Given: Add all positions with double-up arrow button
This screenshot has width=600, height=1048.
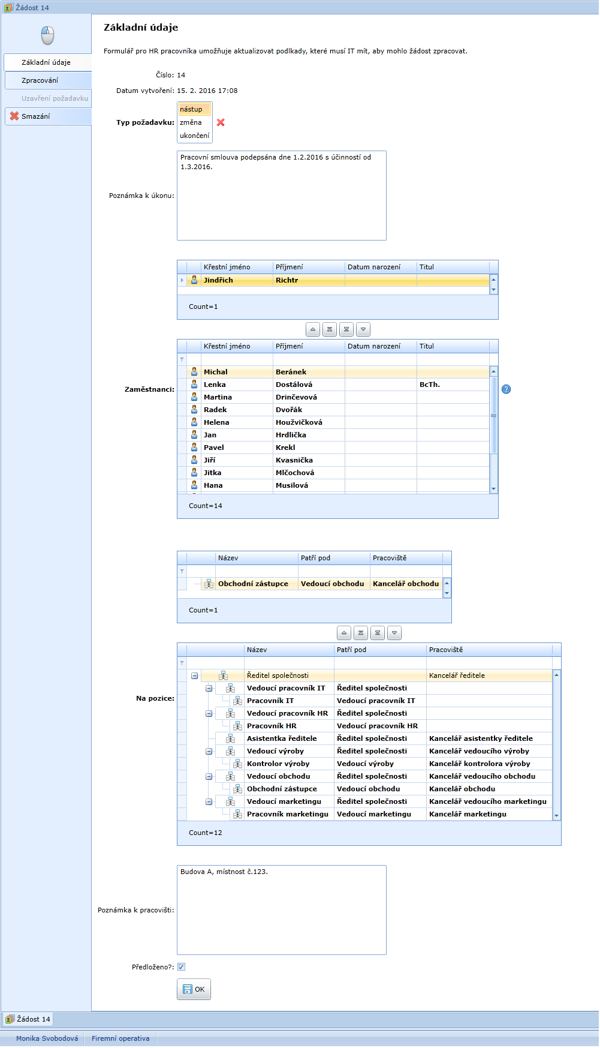Looking at the screenshot, I should click(361, 633).
